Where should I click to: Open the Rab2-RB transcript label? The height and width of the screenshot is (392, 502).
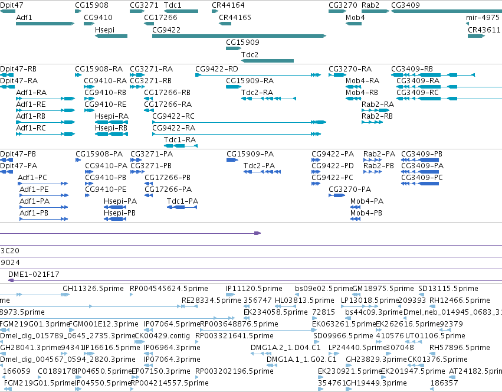tap(377, 116)
